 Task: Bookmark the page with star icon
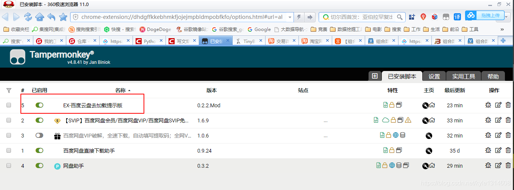63,17
